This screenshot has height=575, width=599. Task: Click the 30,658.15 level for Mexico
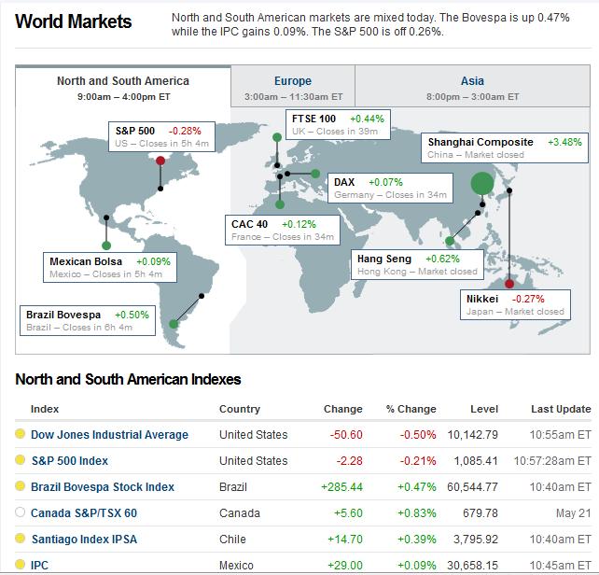472,565
